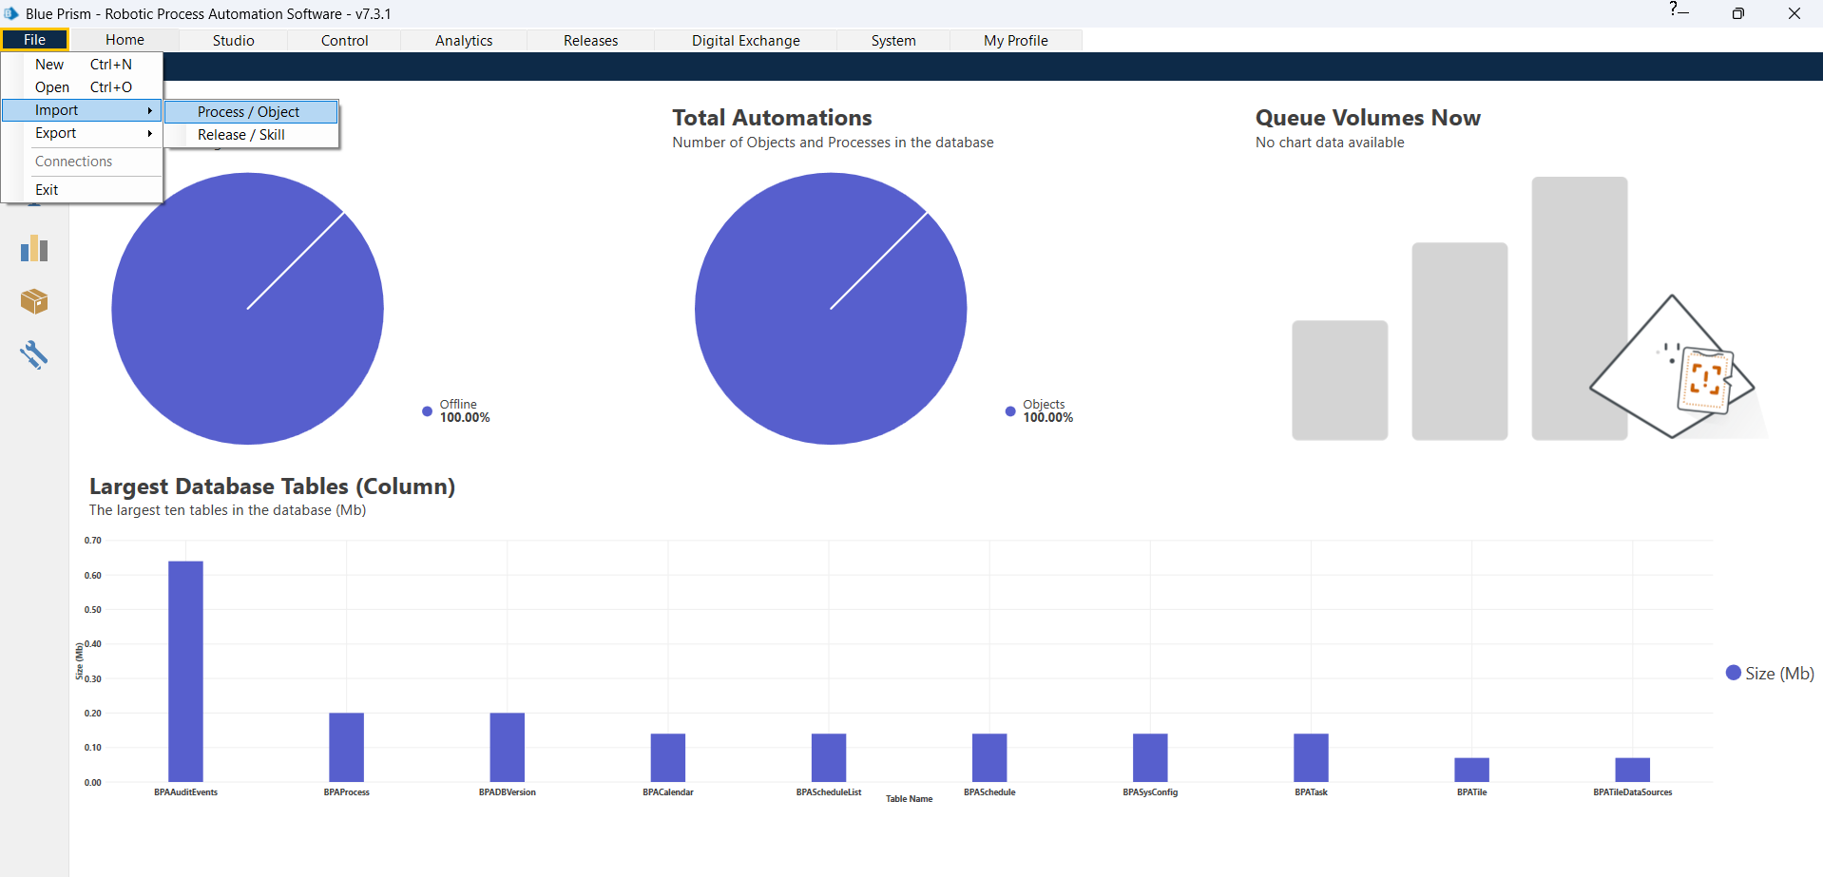Switch to the Control tab

[x=344, y=41]
